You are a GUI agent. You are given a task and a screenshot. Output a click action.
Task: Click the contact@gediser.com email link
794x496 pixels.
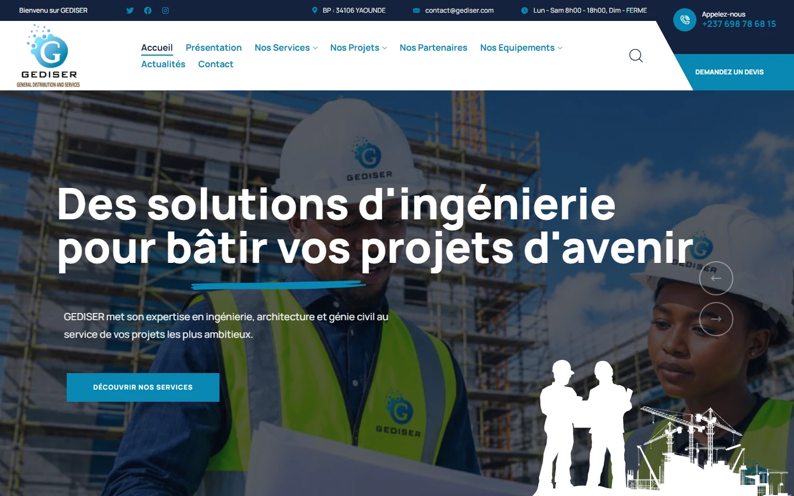tap(459, 10)
